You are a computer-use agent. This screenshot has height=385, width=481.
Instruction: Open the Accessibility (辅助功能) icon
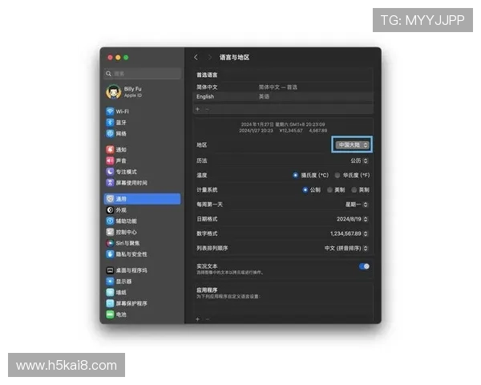click(x=110, y=221)
